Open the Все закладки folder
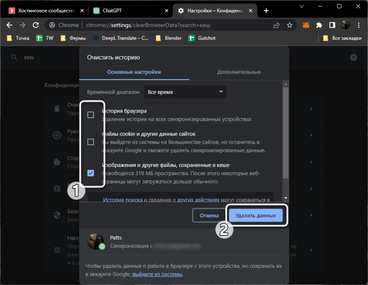The image size is (368, 285). (342, 38)
